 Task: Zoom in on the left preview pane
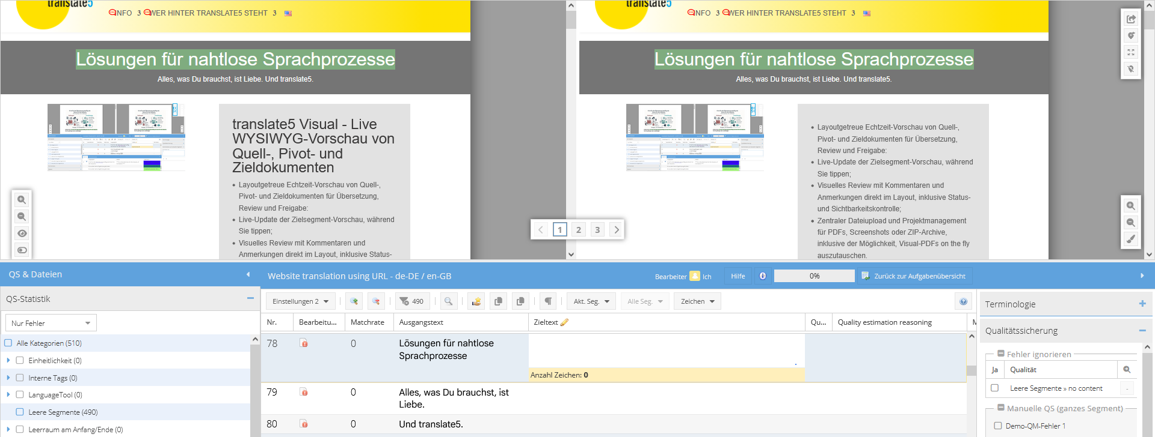point(22,200)
